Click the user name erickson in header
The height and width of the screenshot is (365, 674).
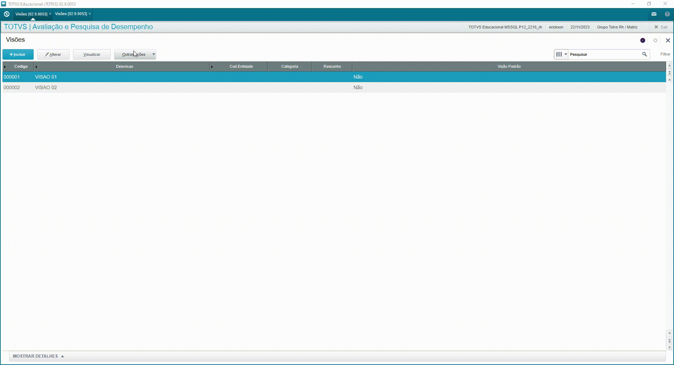556,27
